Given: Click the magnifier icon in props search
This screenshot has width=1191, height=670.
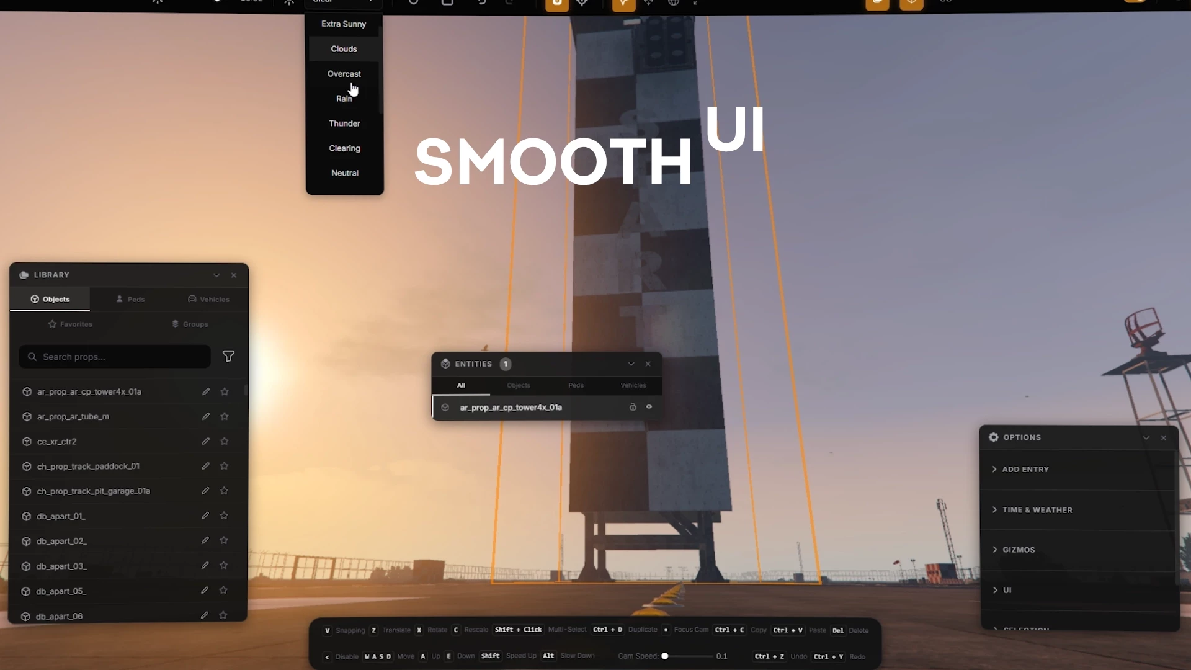Looking at the screenshot, I should tap(32, 357).
